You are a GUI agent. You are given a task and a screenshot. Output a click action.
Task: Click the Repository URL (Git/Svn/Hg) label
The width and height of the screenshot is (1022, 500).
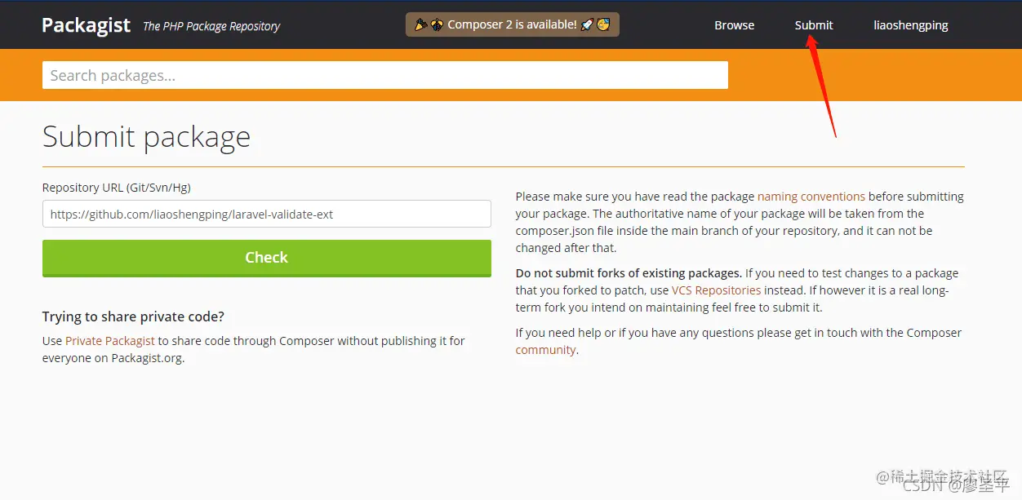click(117, 188)
